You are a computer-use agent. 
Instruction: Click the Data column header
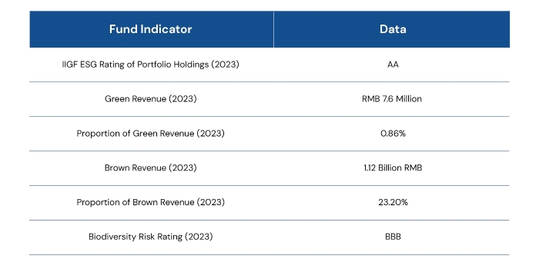392,29
